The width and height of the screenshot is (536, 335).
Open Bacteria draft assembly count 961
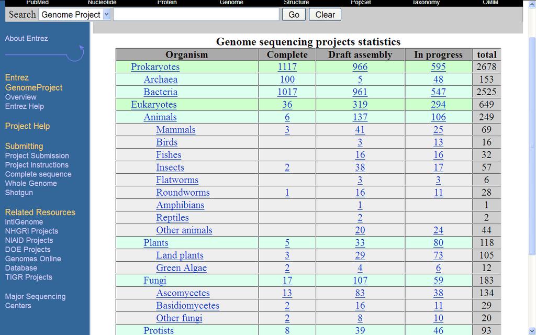pos(360,92)
